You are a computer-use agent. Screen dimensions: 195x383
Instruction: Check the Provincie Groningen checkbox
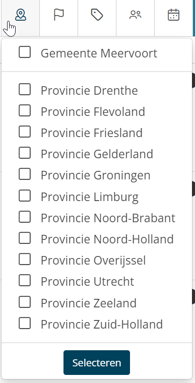[x=25, y=174]
